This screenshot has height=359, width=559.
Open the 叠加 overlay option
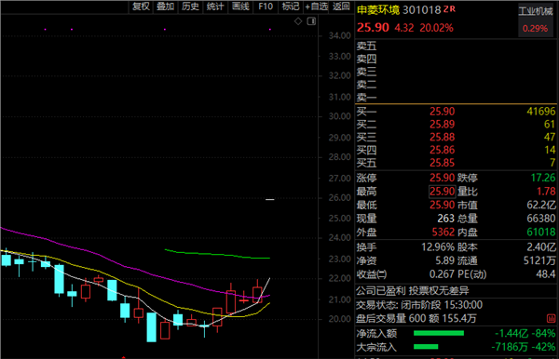(x=166, y=7)
